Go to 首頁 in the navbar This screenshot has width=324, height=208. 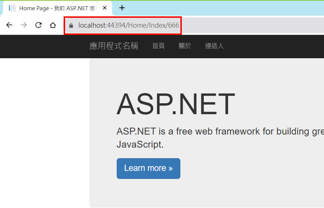point(159,46)
